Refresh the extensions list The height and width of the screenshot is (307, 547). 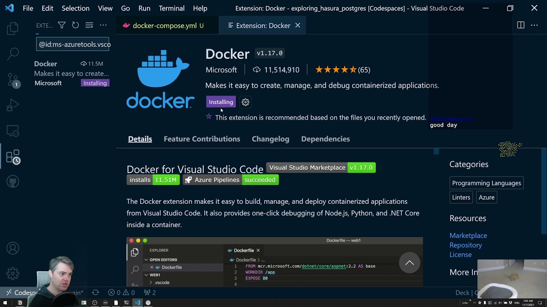pyautogui.click(x=75, y=26)
